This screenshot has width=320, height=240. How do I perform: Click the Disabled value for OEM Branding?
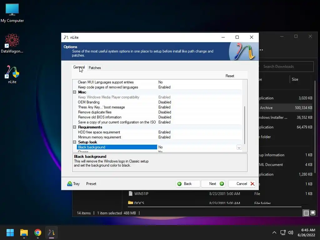[x=165, y=102]
